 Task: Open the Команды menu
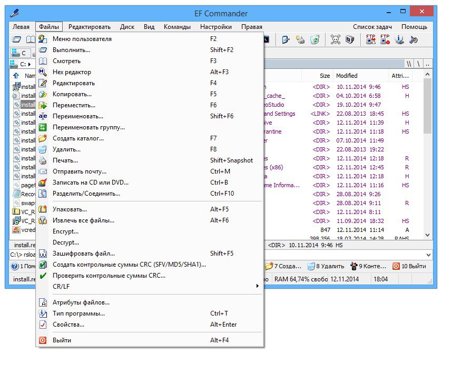pyautogui.click(x=177, y=27)
